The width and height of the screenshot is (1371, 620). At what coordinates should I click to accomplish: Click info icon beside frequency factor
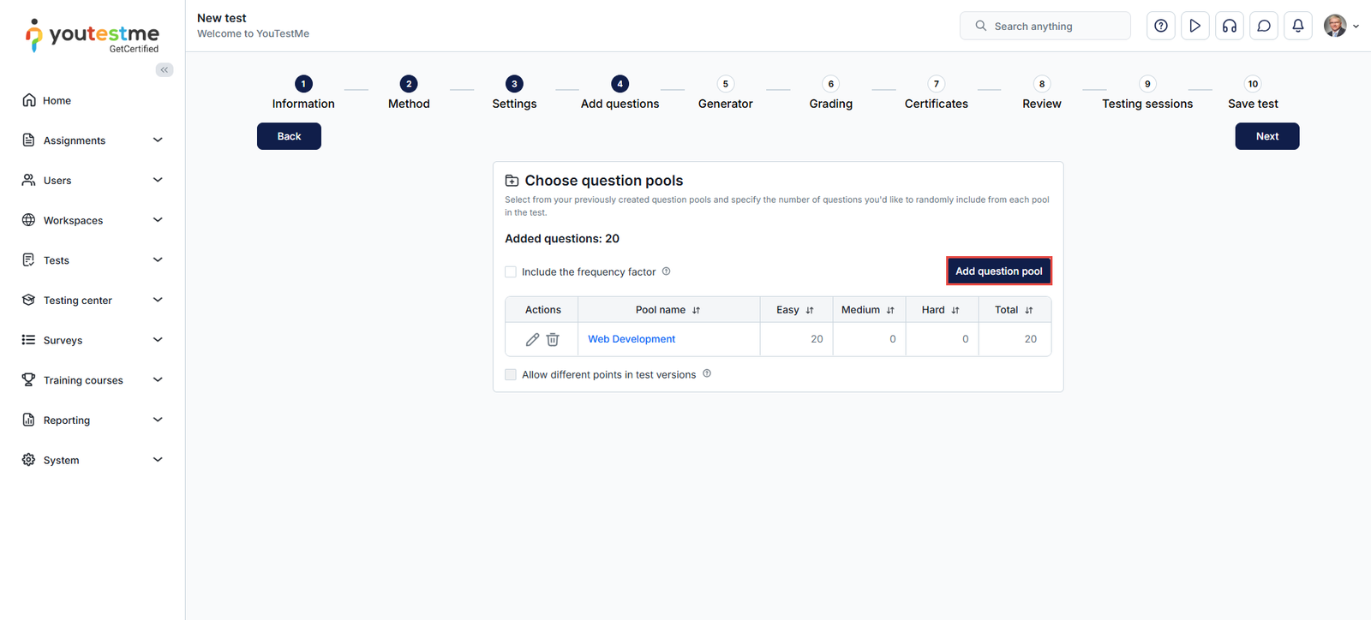tap(666, 271)
